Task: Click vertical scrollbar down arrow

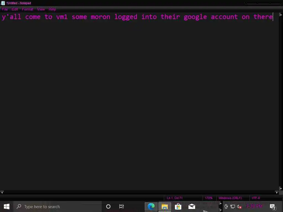Action: 281,188
